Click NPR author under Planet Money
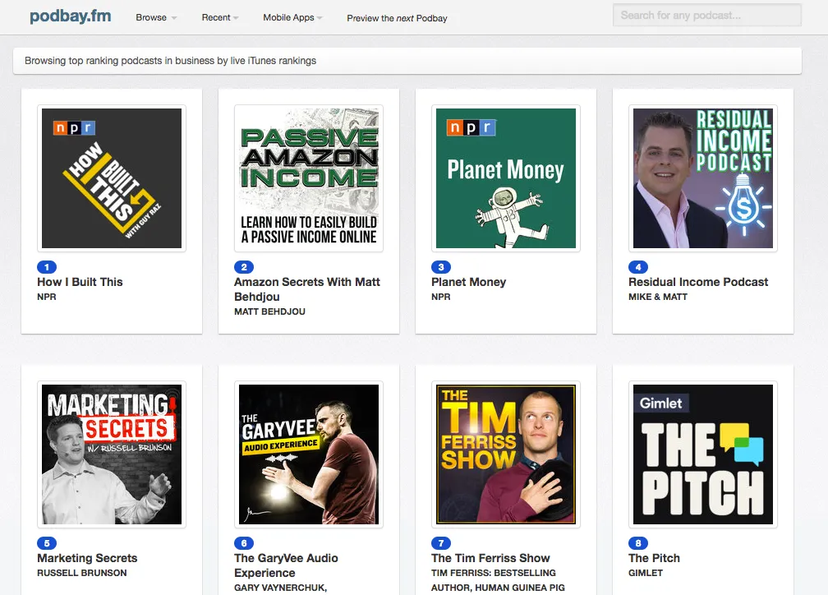Image resolution: width=828 pixels, height=595 pixels. [x=441, y=297]
